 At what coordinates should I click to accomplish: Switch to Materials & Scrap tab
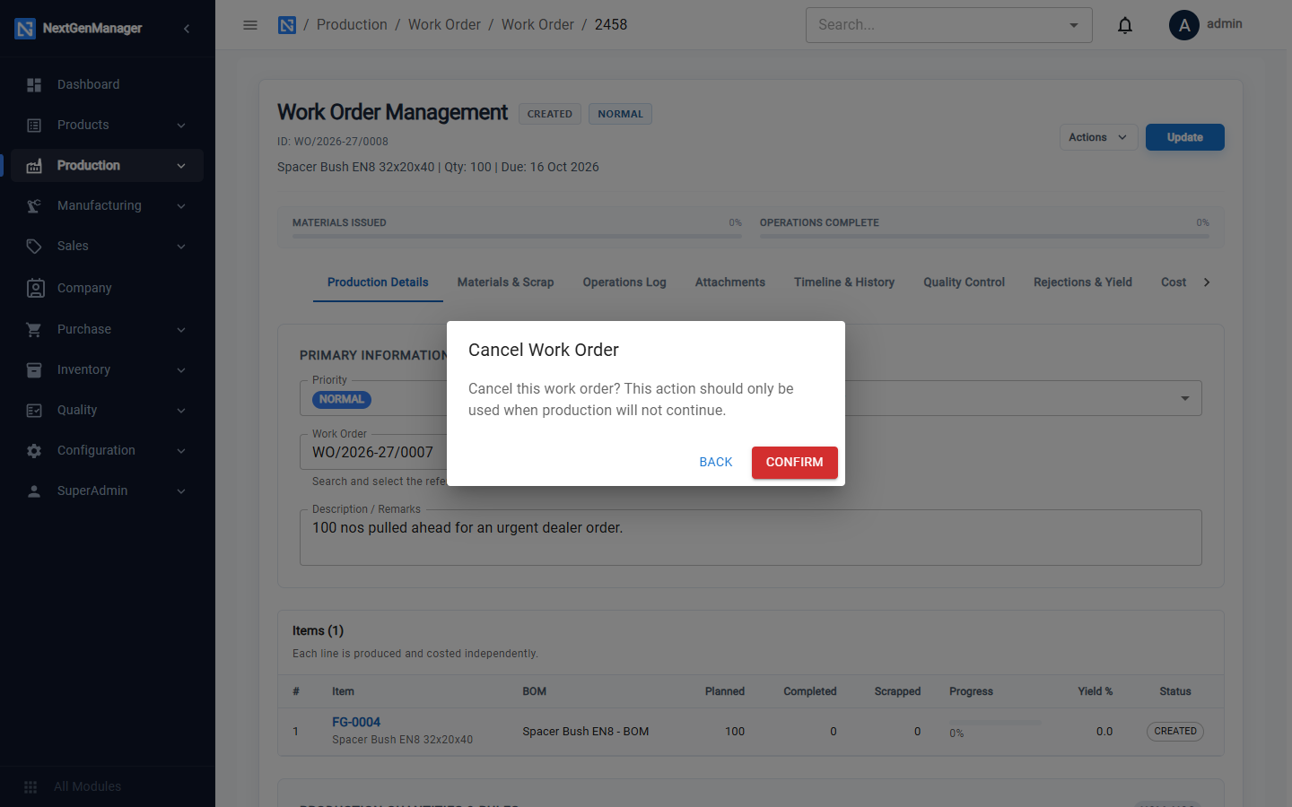pyautogui.click(x=505, y=282)
